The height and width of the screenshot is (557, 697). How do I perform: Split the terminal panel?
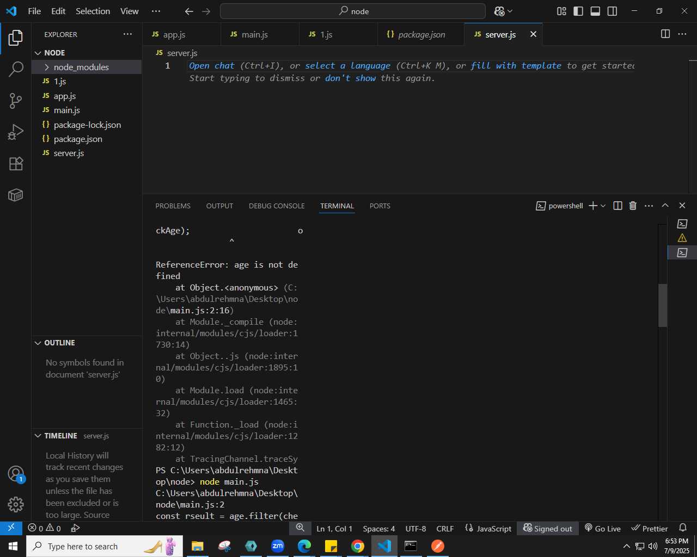point(617,206)
